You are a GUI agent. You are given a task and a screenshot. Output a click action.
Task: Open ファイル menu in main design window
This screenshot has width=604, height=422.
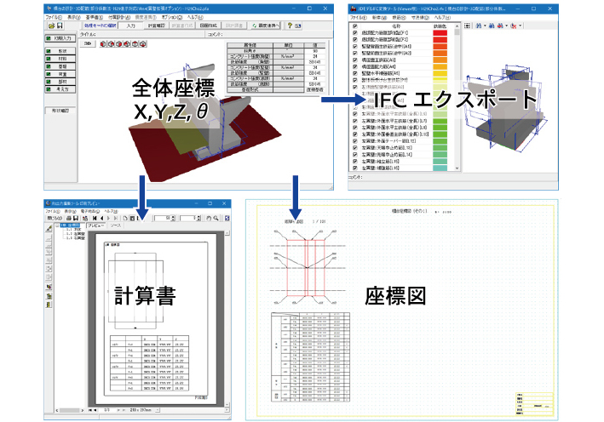(54, 17)
